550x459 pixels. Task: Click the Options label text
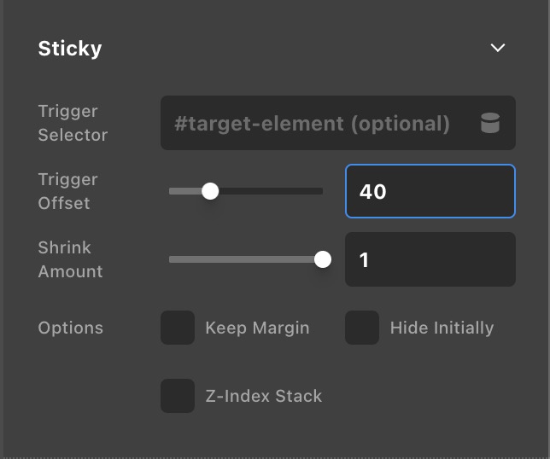(x=70, y=328)
